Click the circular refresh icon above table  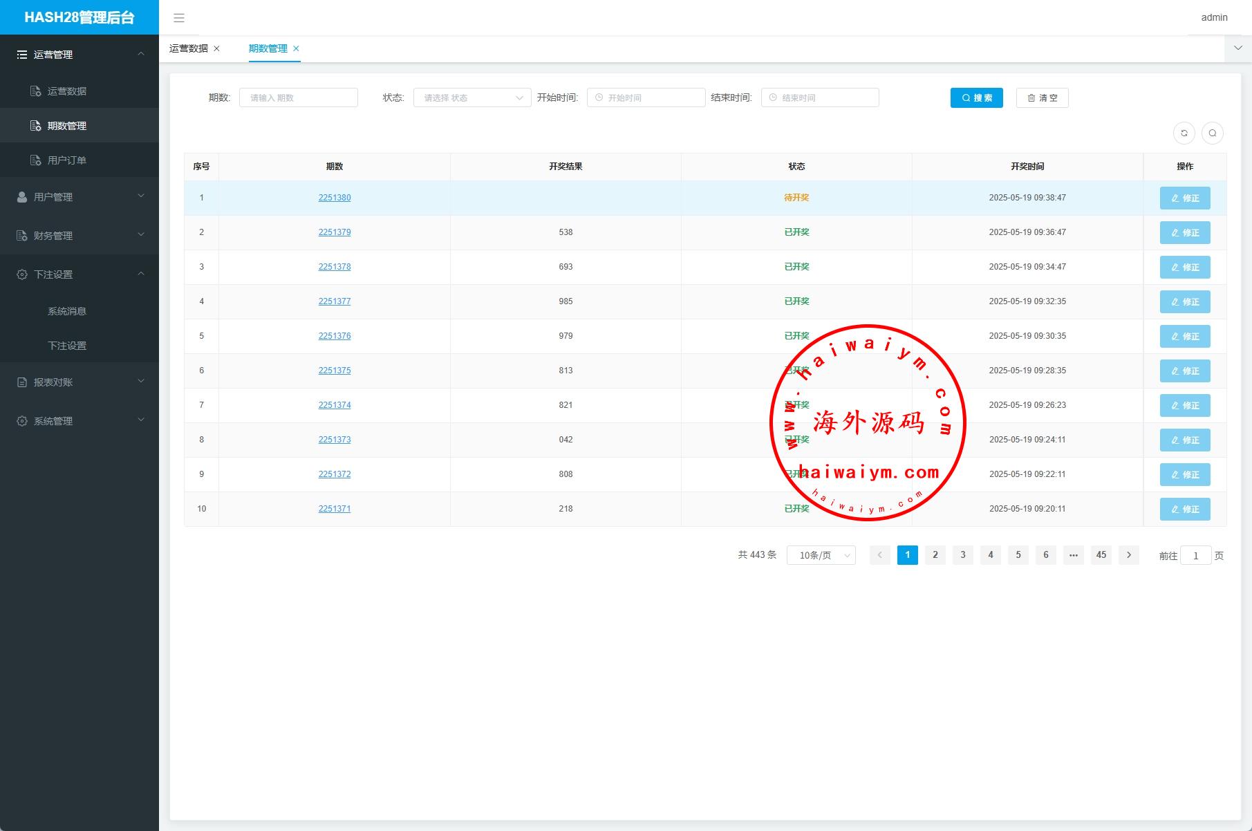[1184, 133]
